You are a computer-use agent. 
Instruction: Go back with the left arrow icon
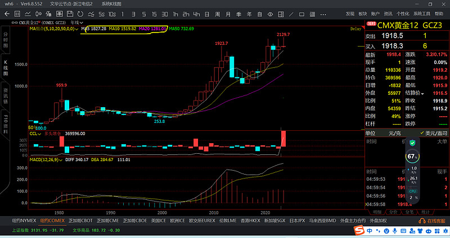pos(7,13)
